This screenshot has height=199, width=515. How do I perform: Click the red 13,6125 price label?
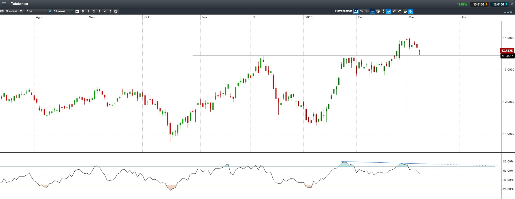tap(507, 51)
